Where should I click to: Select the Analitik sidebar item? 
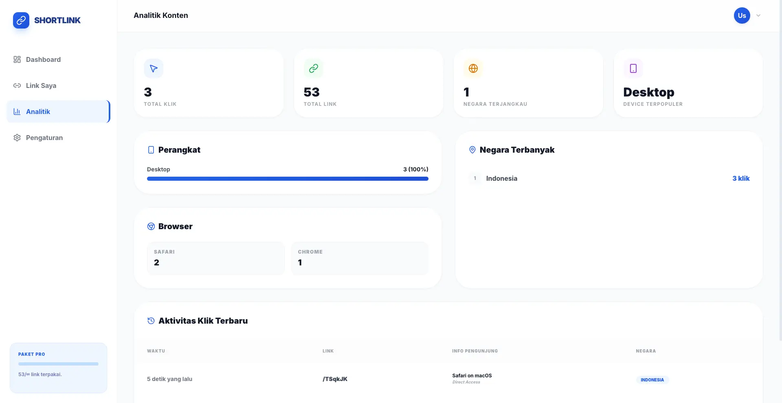[x=38, y=112]
